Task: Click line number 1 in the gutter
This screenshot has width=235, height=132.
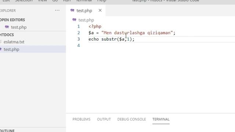Action: click(79, 26)
